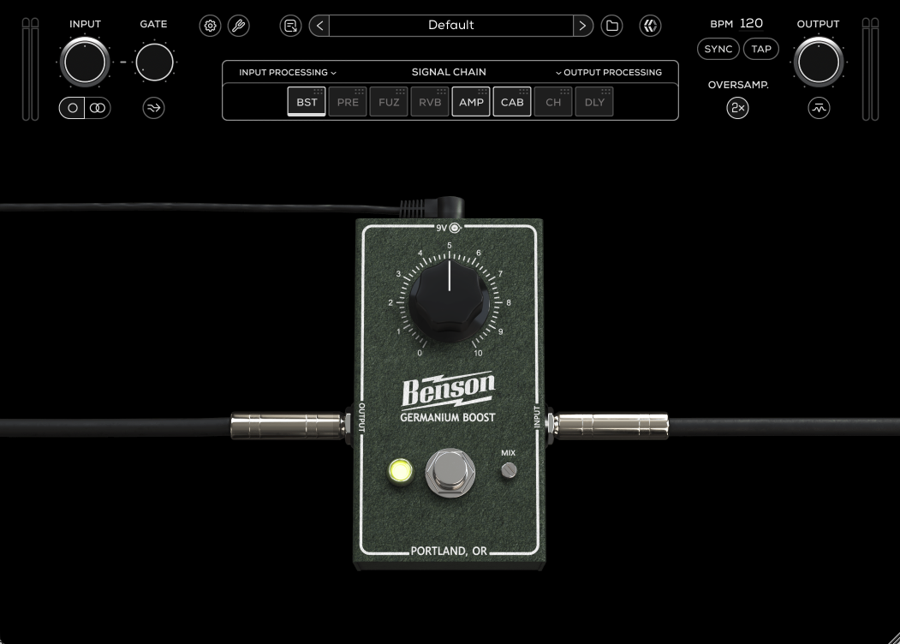Click the Benson logo on pedal

point(448,389)
